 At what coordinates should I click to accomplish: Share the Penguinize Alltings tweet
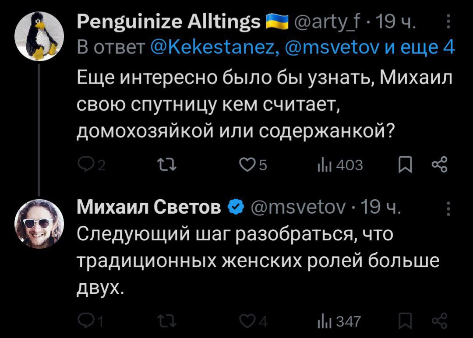[x=438, y=165]
